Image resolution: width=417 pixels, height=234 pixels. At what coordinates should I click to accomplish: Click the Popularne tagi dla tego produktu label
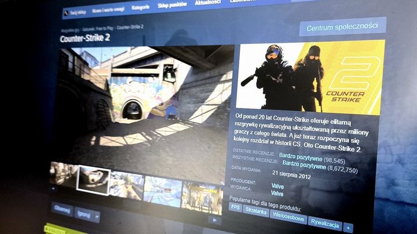[265, 204]
